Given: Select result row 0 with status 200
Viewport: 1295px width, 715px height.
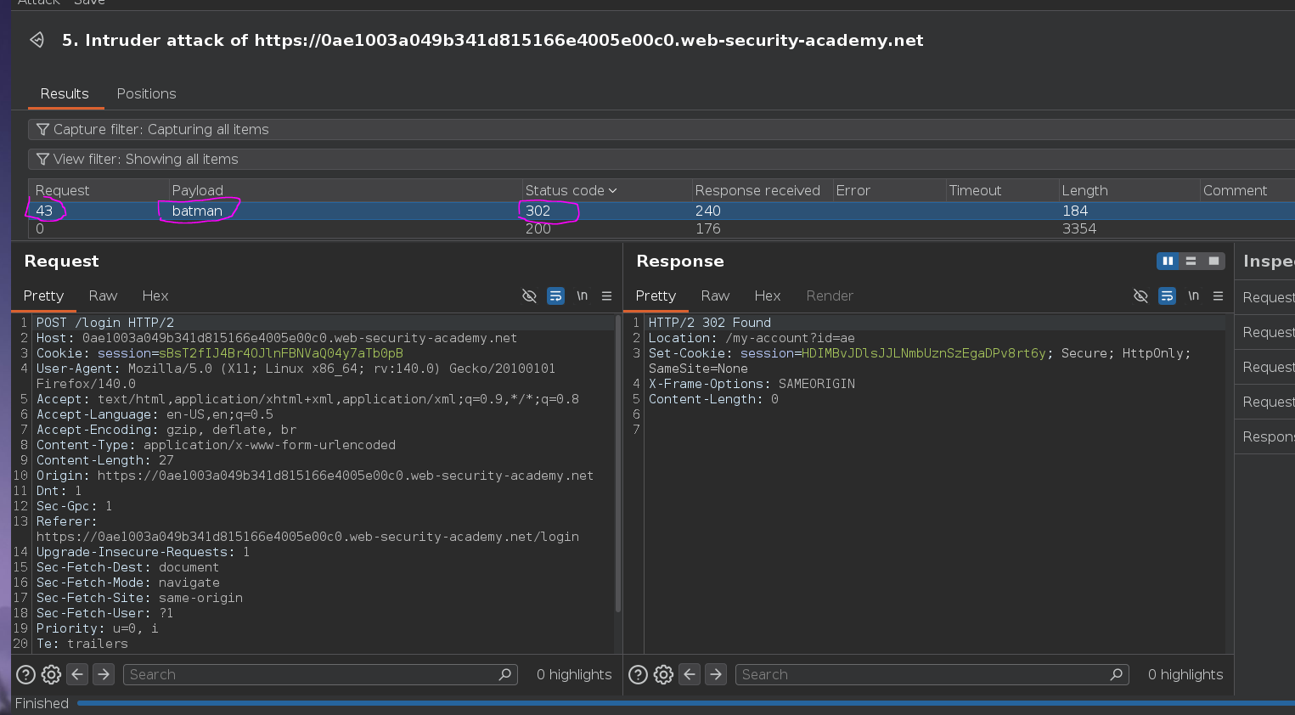Looking at the screenshot, I should (662, 228).
